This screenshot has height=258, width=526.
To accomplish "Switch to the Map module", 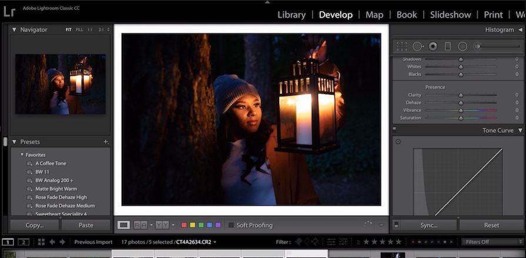I will click(374, 15).
